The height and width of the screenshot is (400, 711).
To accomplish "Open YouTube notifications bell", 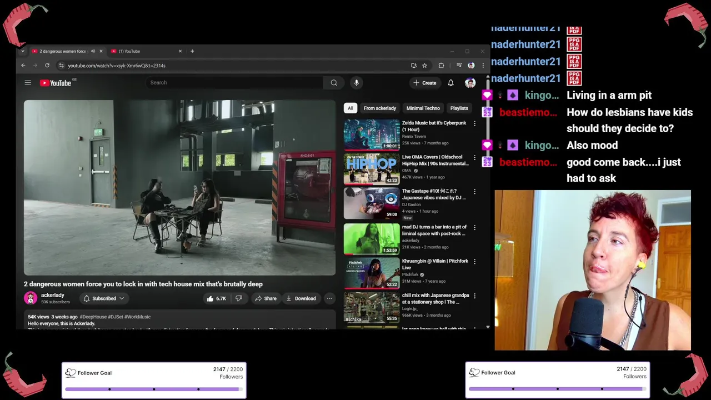I will coord(450,83).
